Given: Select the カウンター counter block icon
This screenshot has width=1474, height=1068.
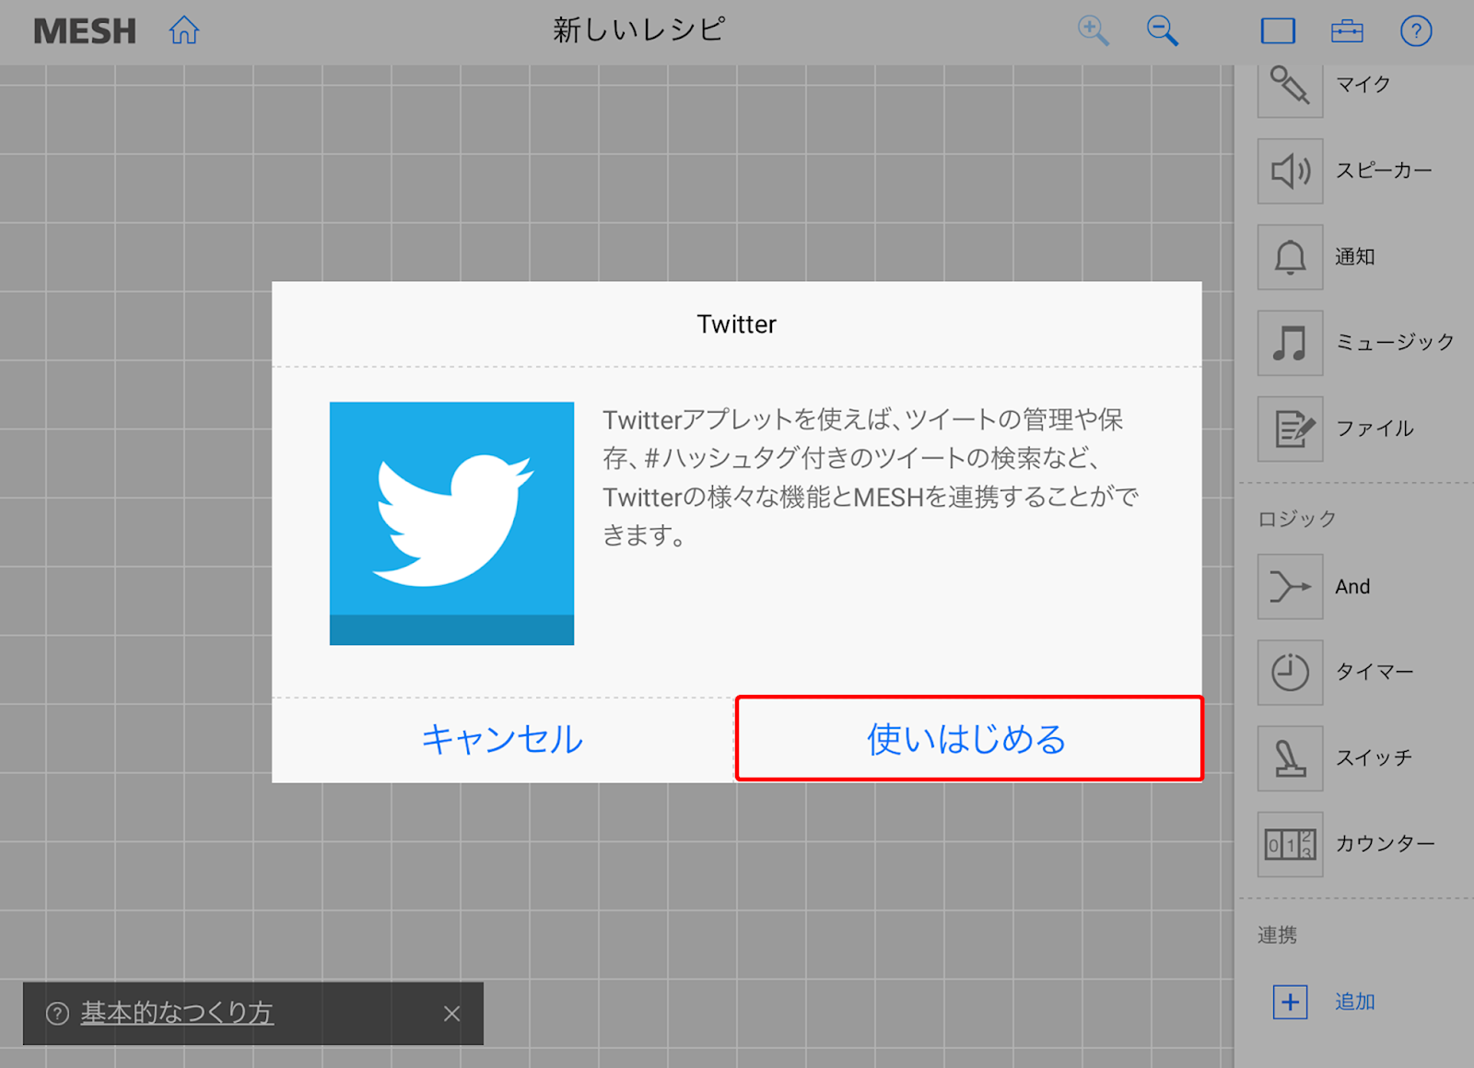Looking at the screenshot, I should point(1290,844).
